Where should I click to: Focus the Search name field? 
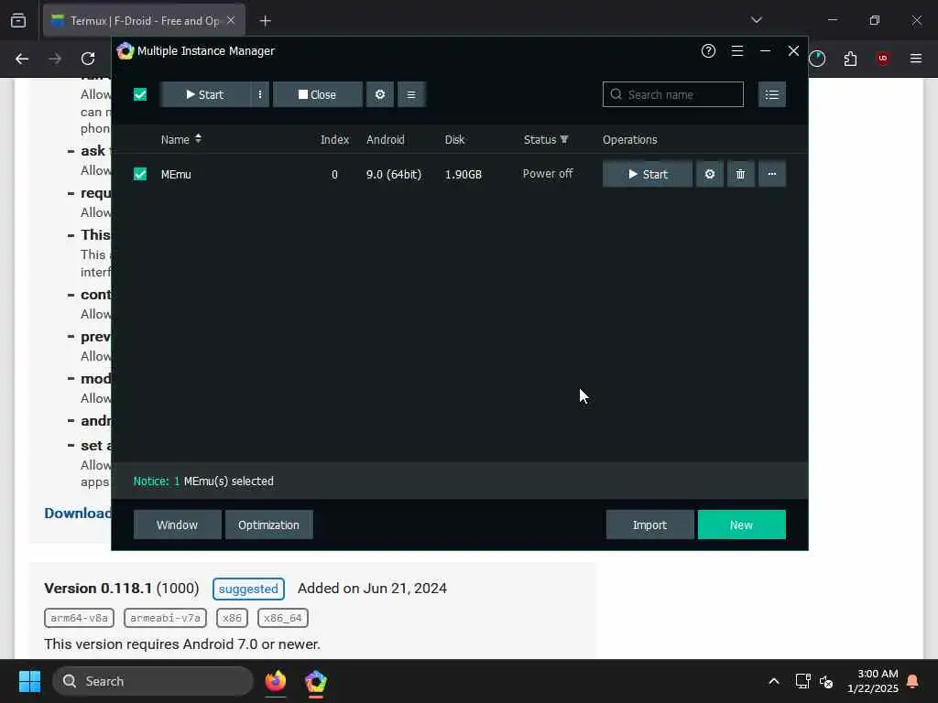pyautogui.click(x=673, y=94)
